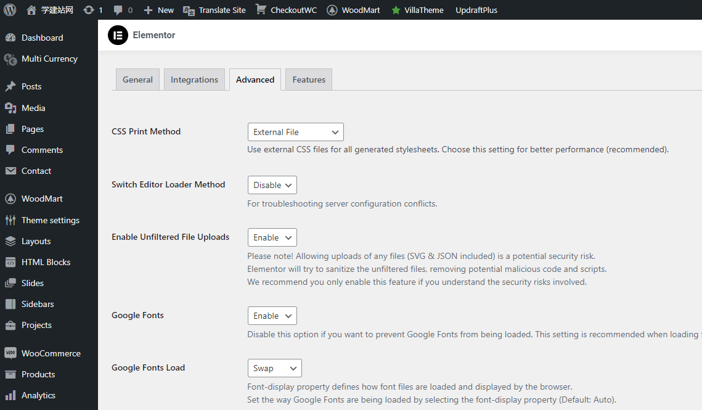
Task: Click the Elementor logo icon in header
Action: [x=118, y=35]
